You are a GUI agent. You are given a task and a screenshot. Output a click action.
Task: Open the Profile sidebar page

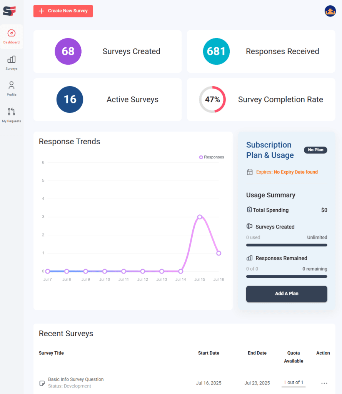pyautogui.click(x=11, y=89)
